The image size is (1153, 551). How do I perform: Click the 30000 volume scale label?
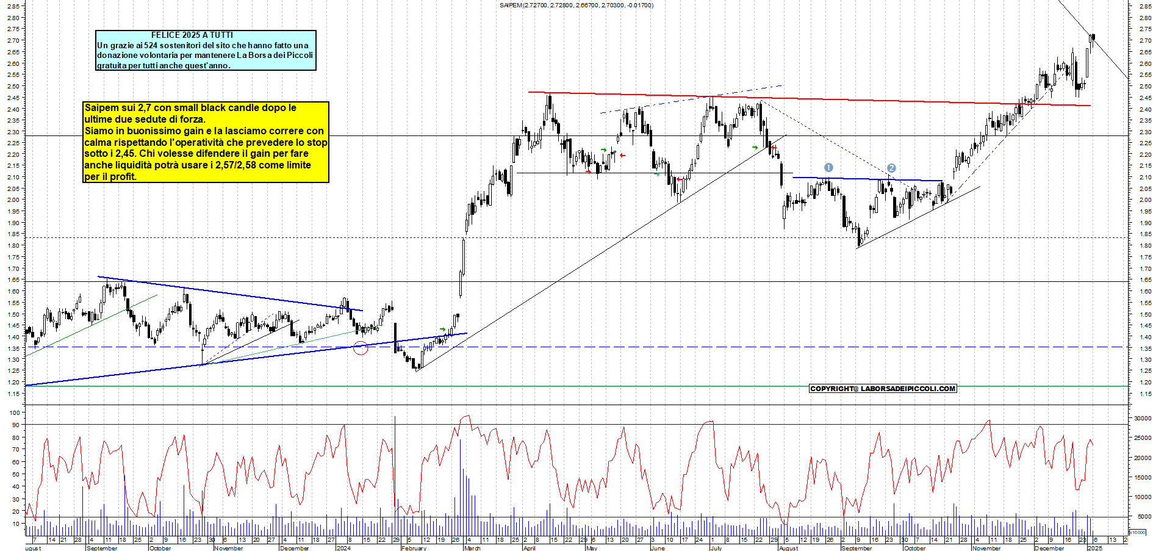pos(1142,419)
